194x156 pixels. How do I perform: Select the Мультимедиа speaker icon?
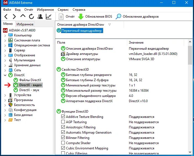[x=10, y=60]
